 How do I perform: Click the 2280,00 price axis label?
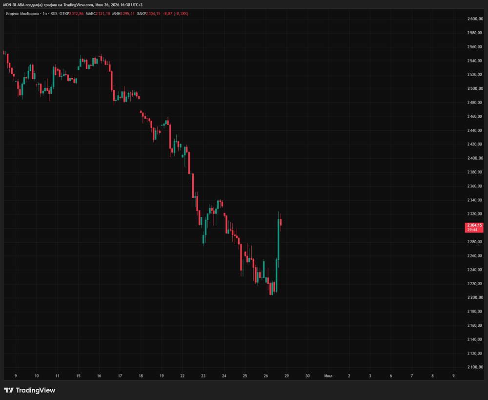[475, 242]
